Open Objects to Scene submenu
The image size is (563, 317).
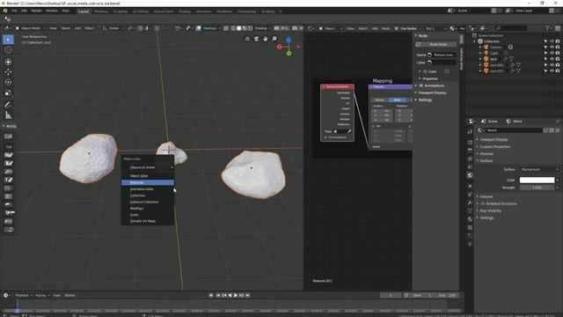click(x=148, y=167)
